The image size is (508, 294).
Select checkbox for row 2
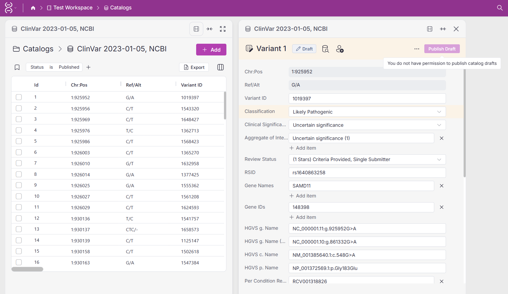click(x=19, y=108)
